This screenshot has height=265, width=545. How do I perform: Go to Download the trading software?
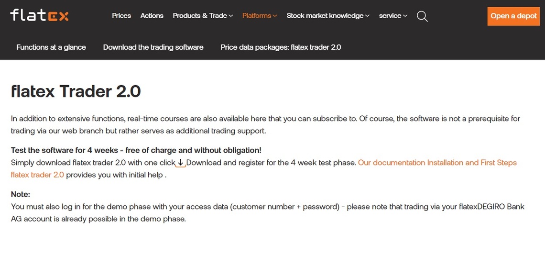[x=153, y=47]
